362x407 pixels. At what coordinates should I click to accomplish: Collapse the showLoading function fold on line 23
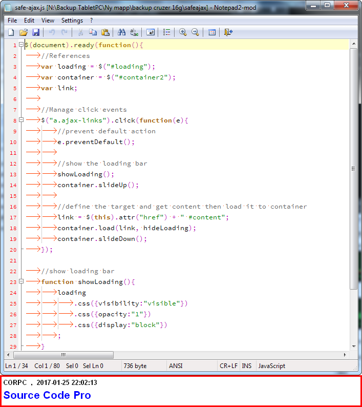click(x=21, y=282)
